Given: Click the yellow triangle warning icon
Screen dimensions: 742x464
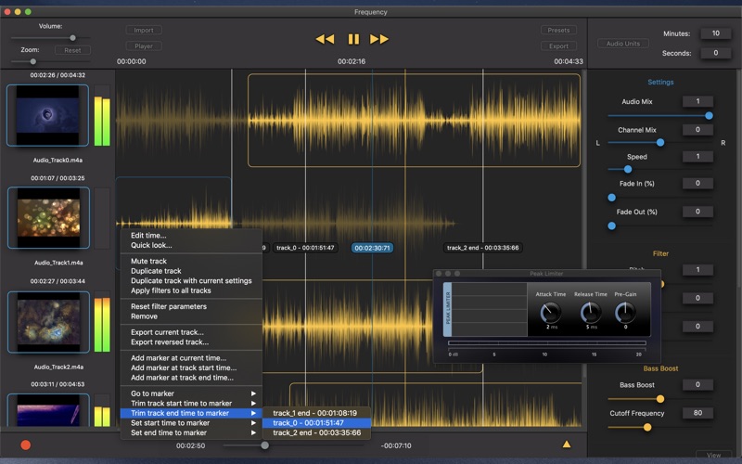Looking at the screenshot, I should (x=567, y=445).
